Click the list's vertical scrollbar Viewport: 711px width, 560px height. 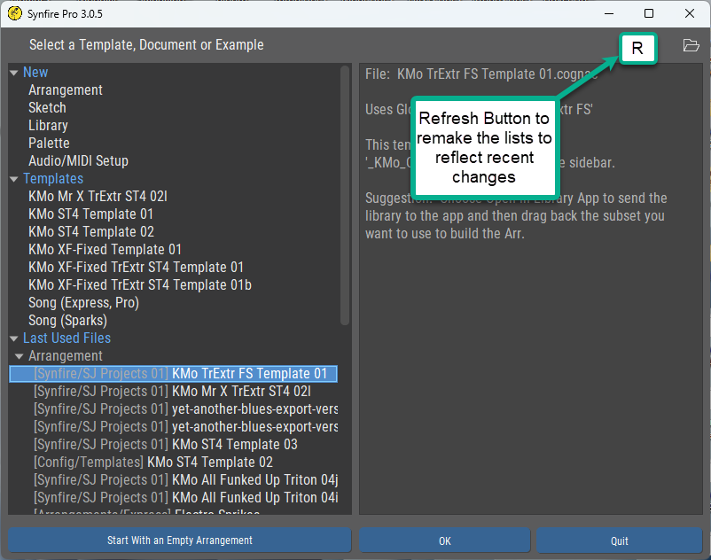coord(345,195)
